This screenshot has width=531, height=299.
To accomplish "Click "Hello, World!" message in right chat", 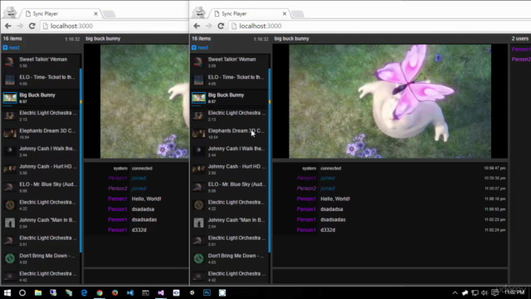I will [335, 199].
